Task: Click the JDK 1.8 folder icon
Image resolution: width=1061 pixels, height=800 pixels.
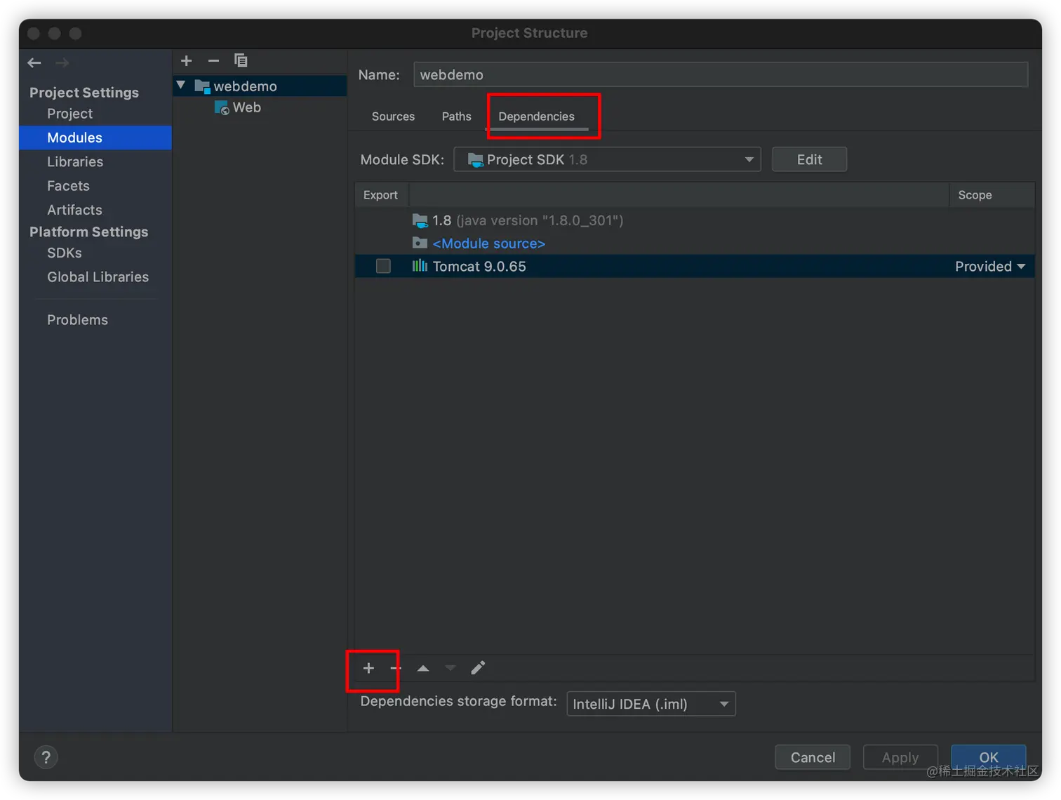Action: [x=420, y=220]
